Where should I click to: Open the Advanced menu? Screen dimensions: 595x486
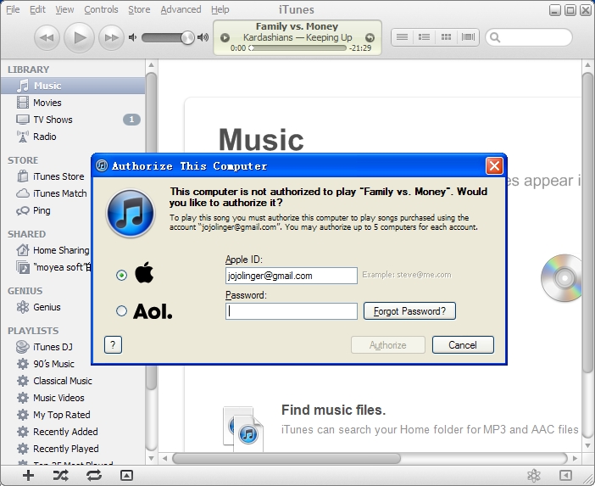click(x=181, y=9)
